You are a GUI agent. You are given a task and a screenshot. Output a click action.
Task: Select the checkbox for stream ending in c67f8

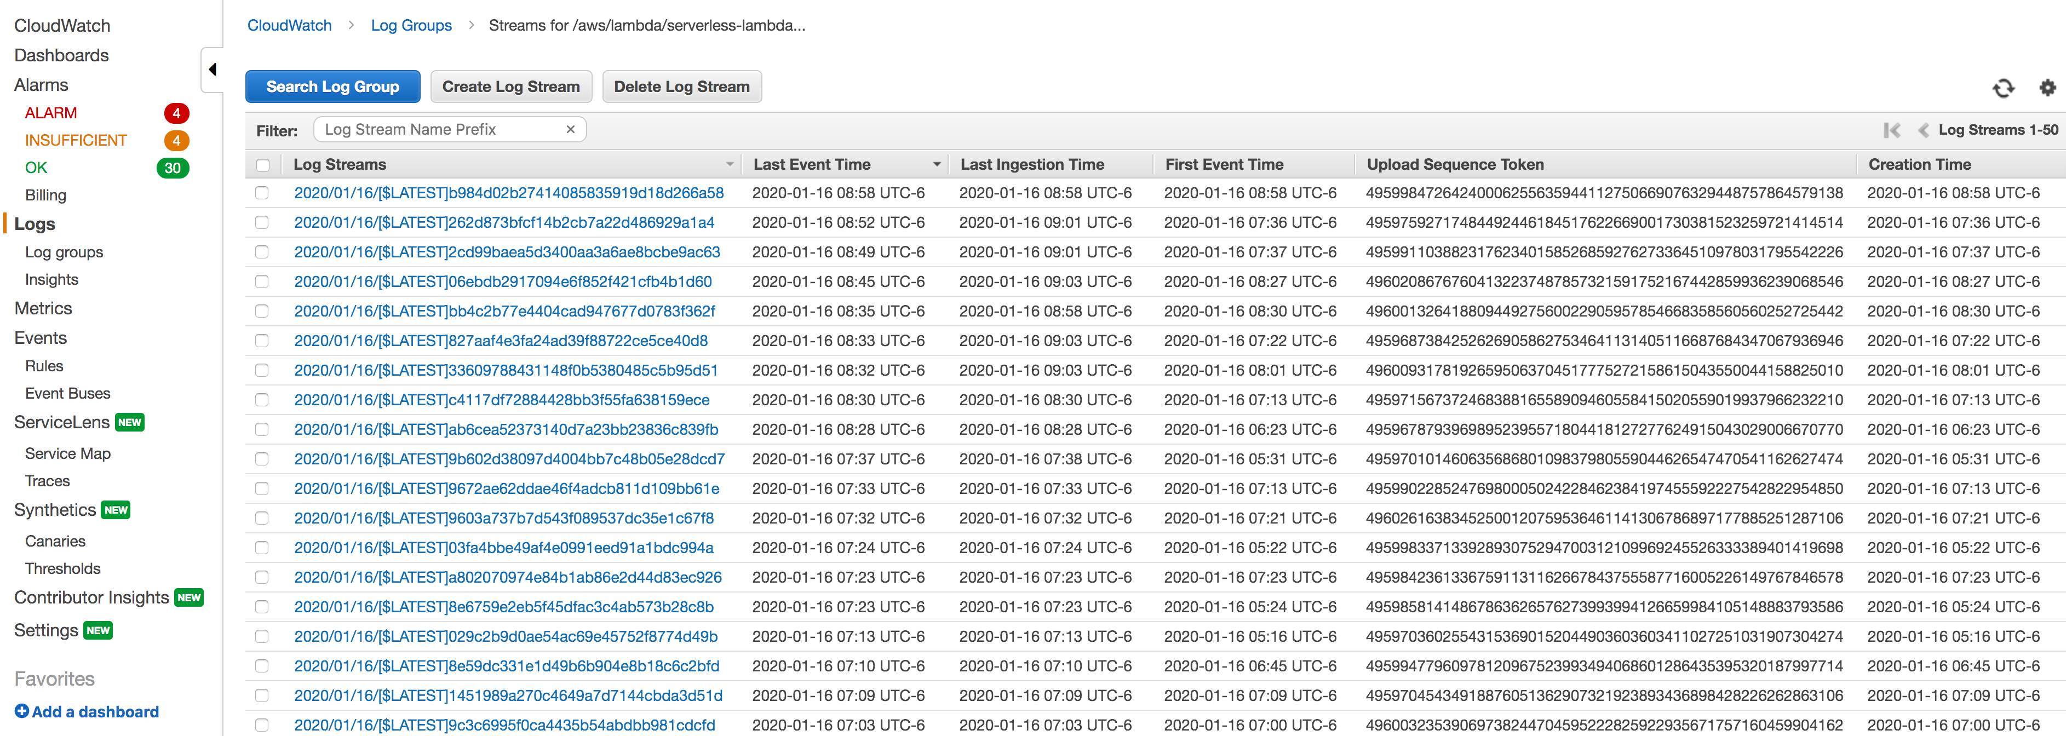[262, 518]
